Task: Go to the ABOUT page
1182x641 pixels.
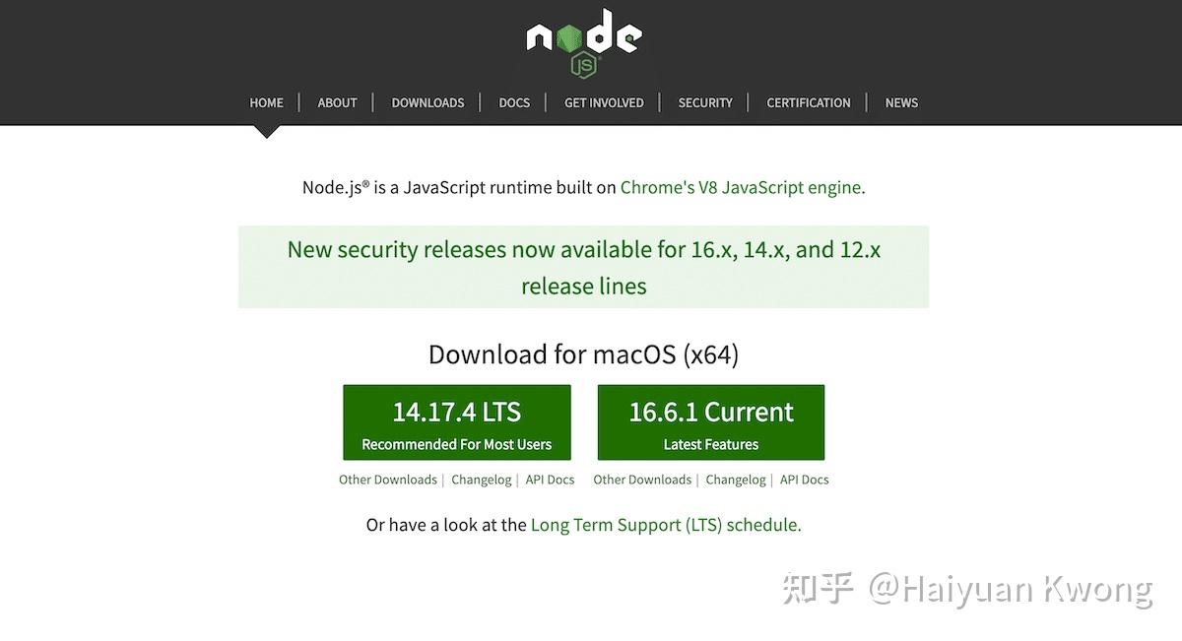Action: [337, 102]
